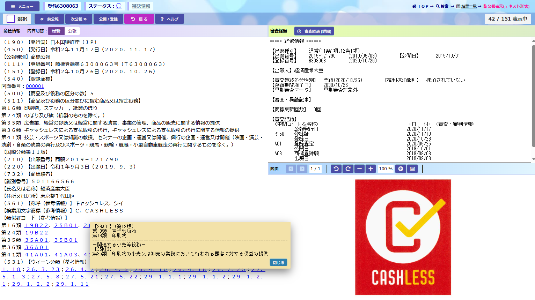Open similar group code 35B01 link
The image size is (535, 300).
(x=66, y=240)
